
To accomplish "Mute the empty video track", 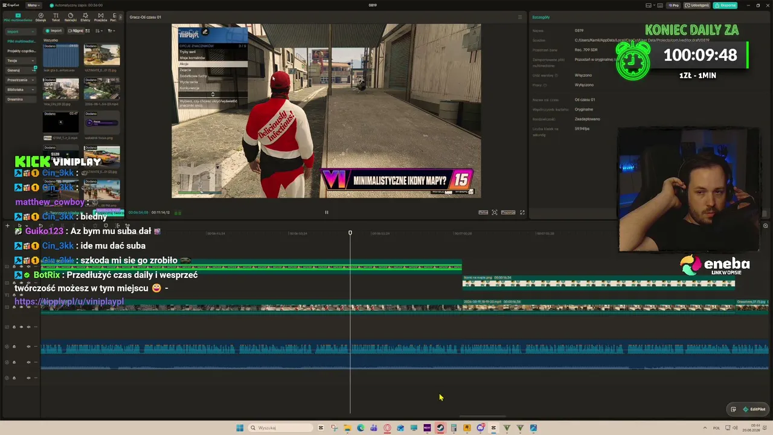I will [x=29, y=327].
